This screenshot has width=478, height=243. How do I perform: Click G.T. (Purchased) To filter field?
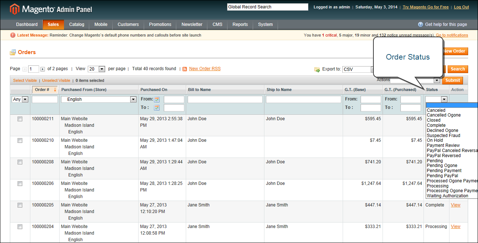(411, 108)
